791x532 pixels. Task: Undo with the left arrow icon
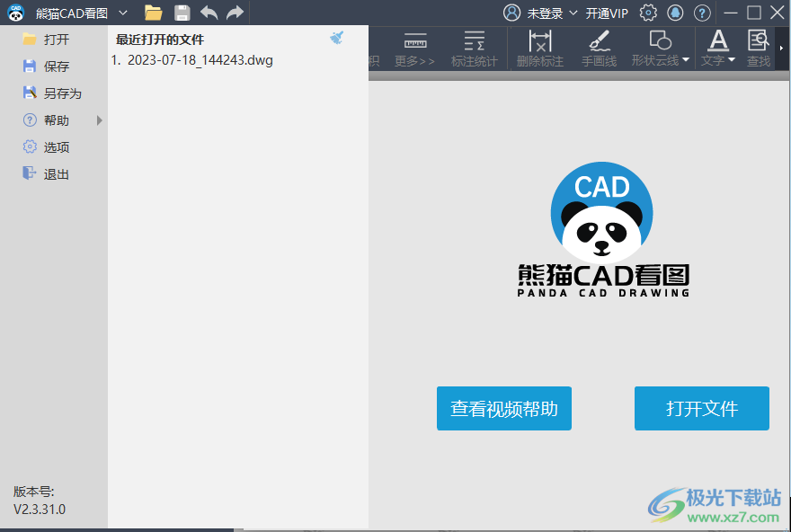(x=209, y=13)
